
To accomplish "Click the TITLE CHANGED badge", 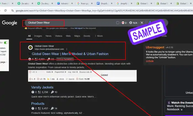I will 65,59.
